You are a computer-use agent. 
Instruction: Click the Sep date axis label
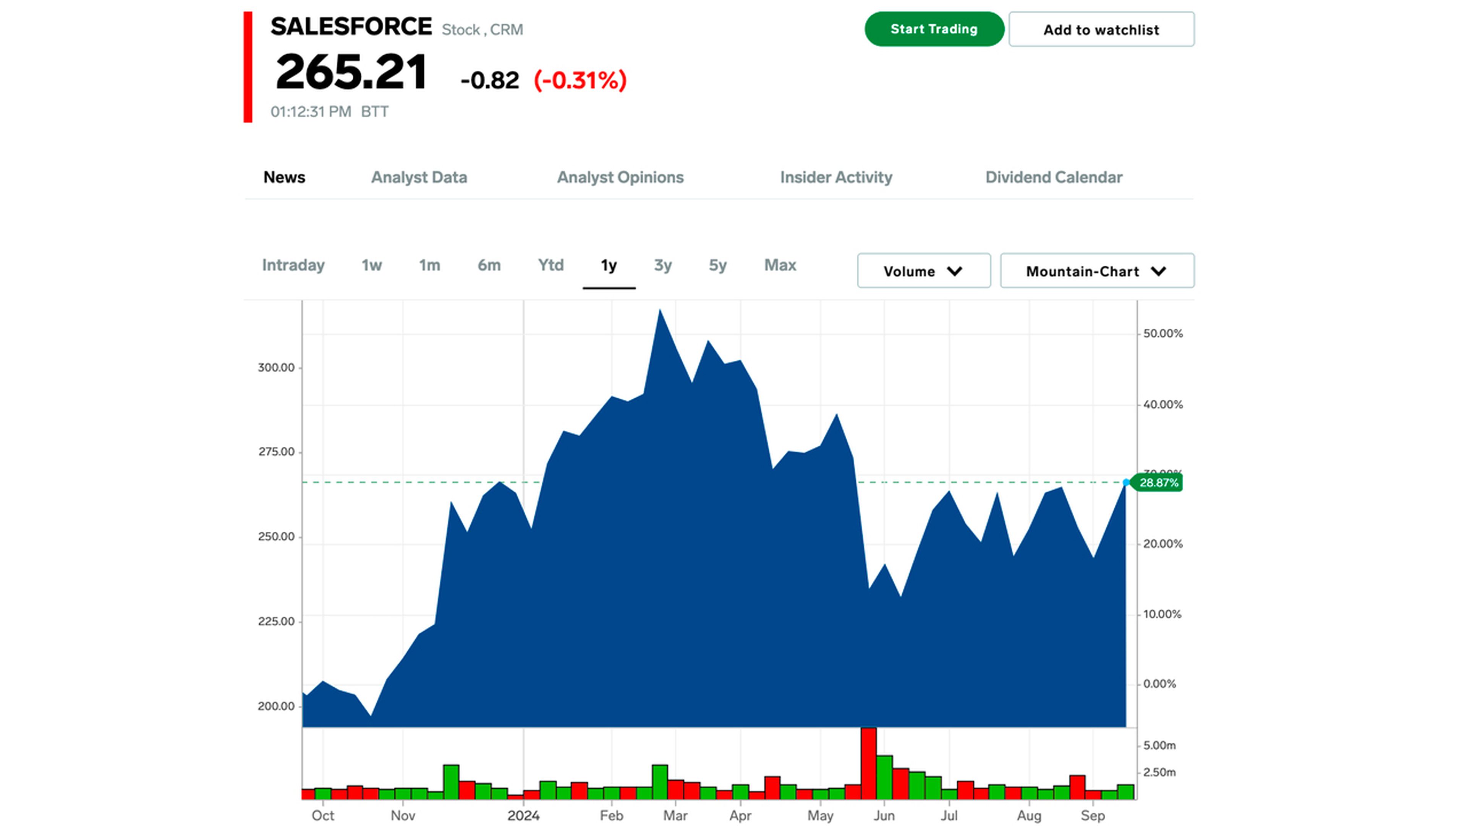[1092, 815]
